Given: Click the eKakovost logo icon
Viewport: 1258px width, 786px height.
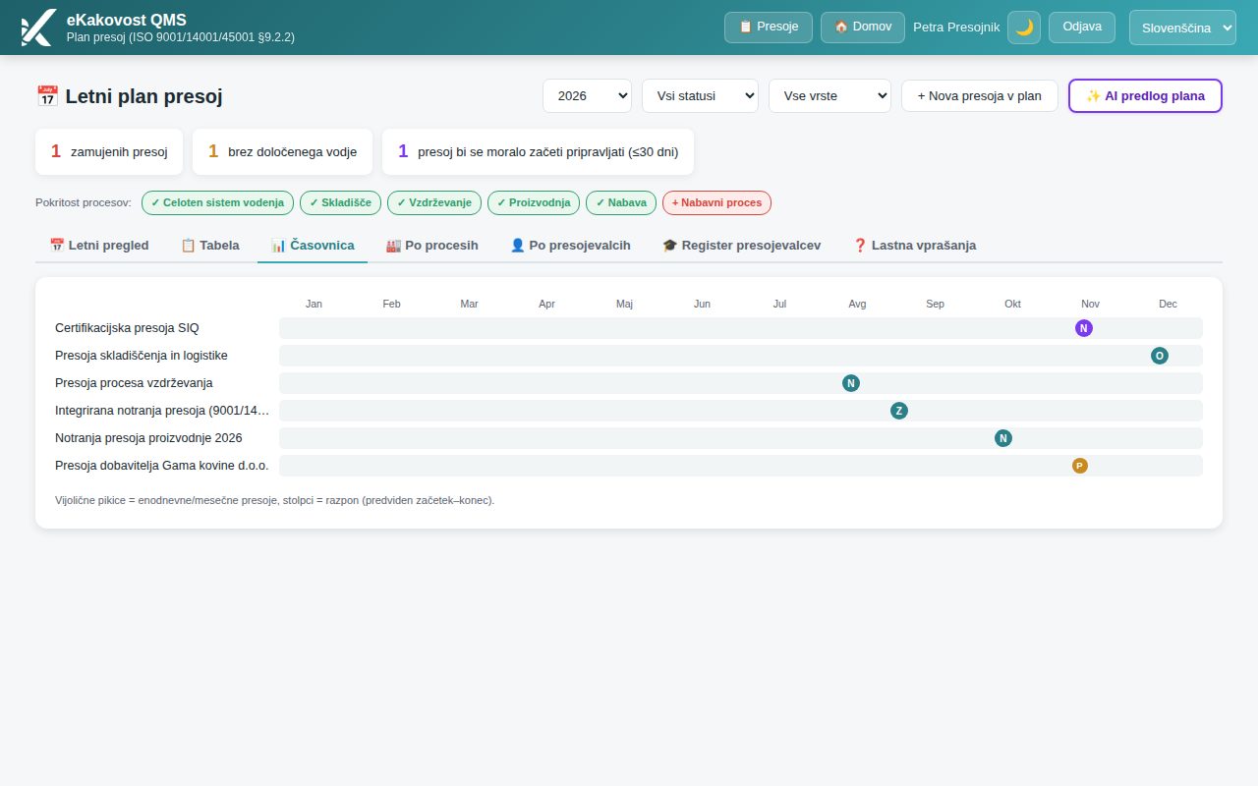Looking at the screenshot, I should [36, 28].
